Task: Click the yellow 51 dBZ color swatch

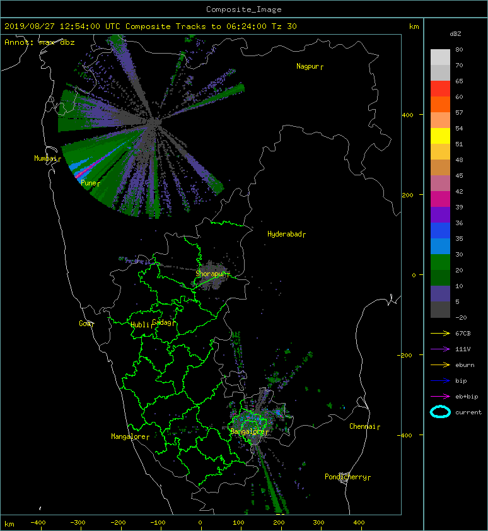Action: (440, 136)
